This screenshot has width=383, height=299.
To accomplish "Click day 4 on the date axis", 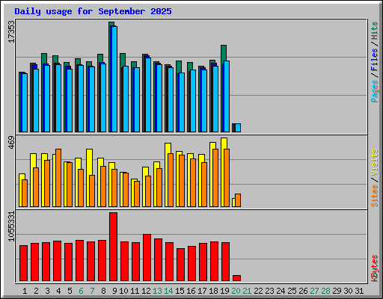I will (58, 291).
